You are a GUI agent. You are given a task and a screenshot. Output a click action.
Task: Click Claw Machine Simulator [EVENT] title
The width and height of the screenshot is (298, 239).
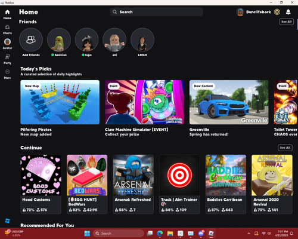[136, 130]
